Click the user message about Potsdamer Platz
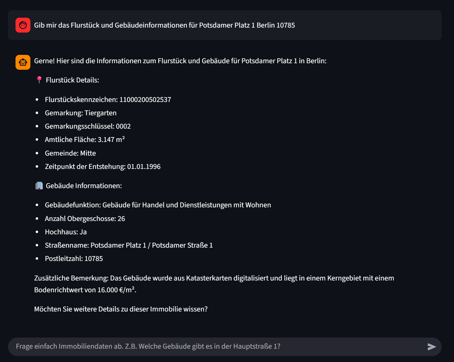 164,25
